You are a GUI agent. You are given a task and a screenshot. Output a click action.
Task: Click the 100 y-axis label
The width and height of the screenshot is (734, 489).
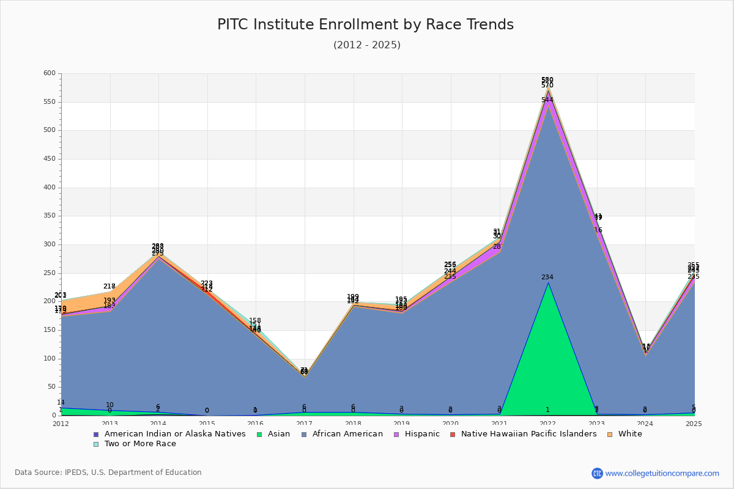[x=50, y=359]
